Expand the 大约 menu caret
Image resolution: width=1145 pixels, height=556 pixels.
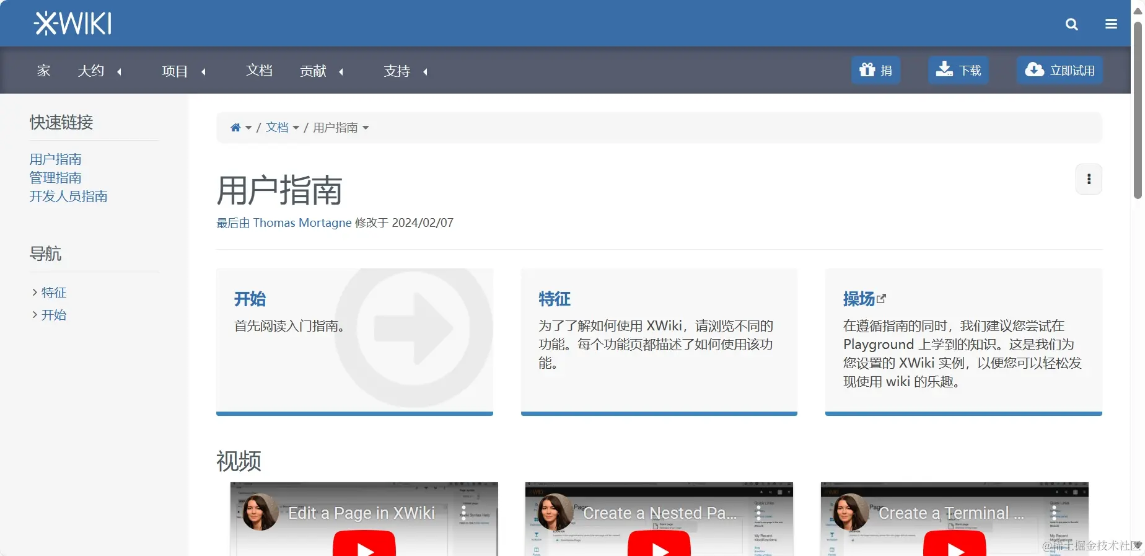coord(120,71)
